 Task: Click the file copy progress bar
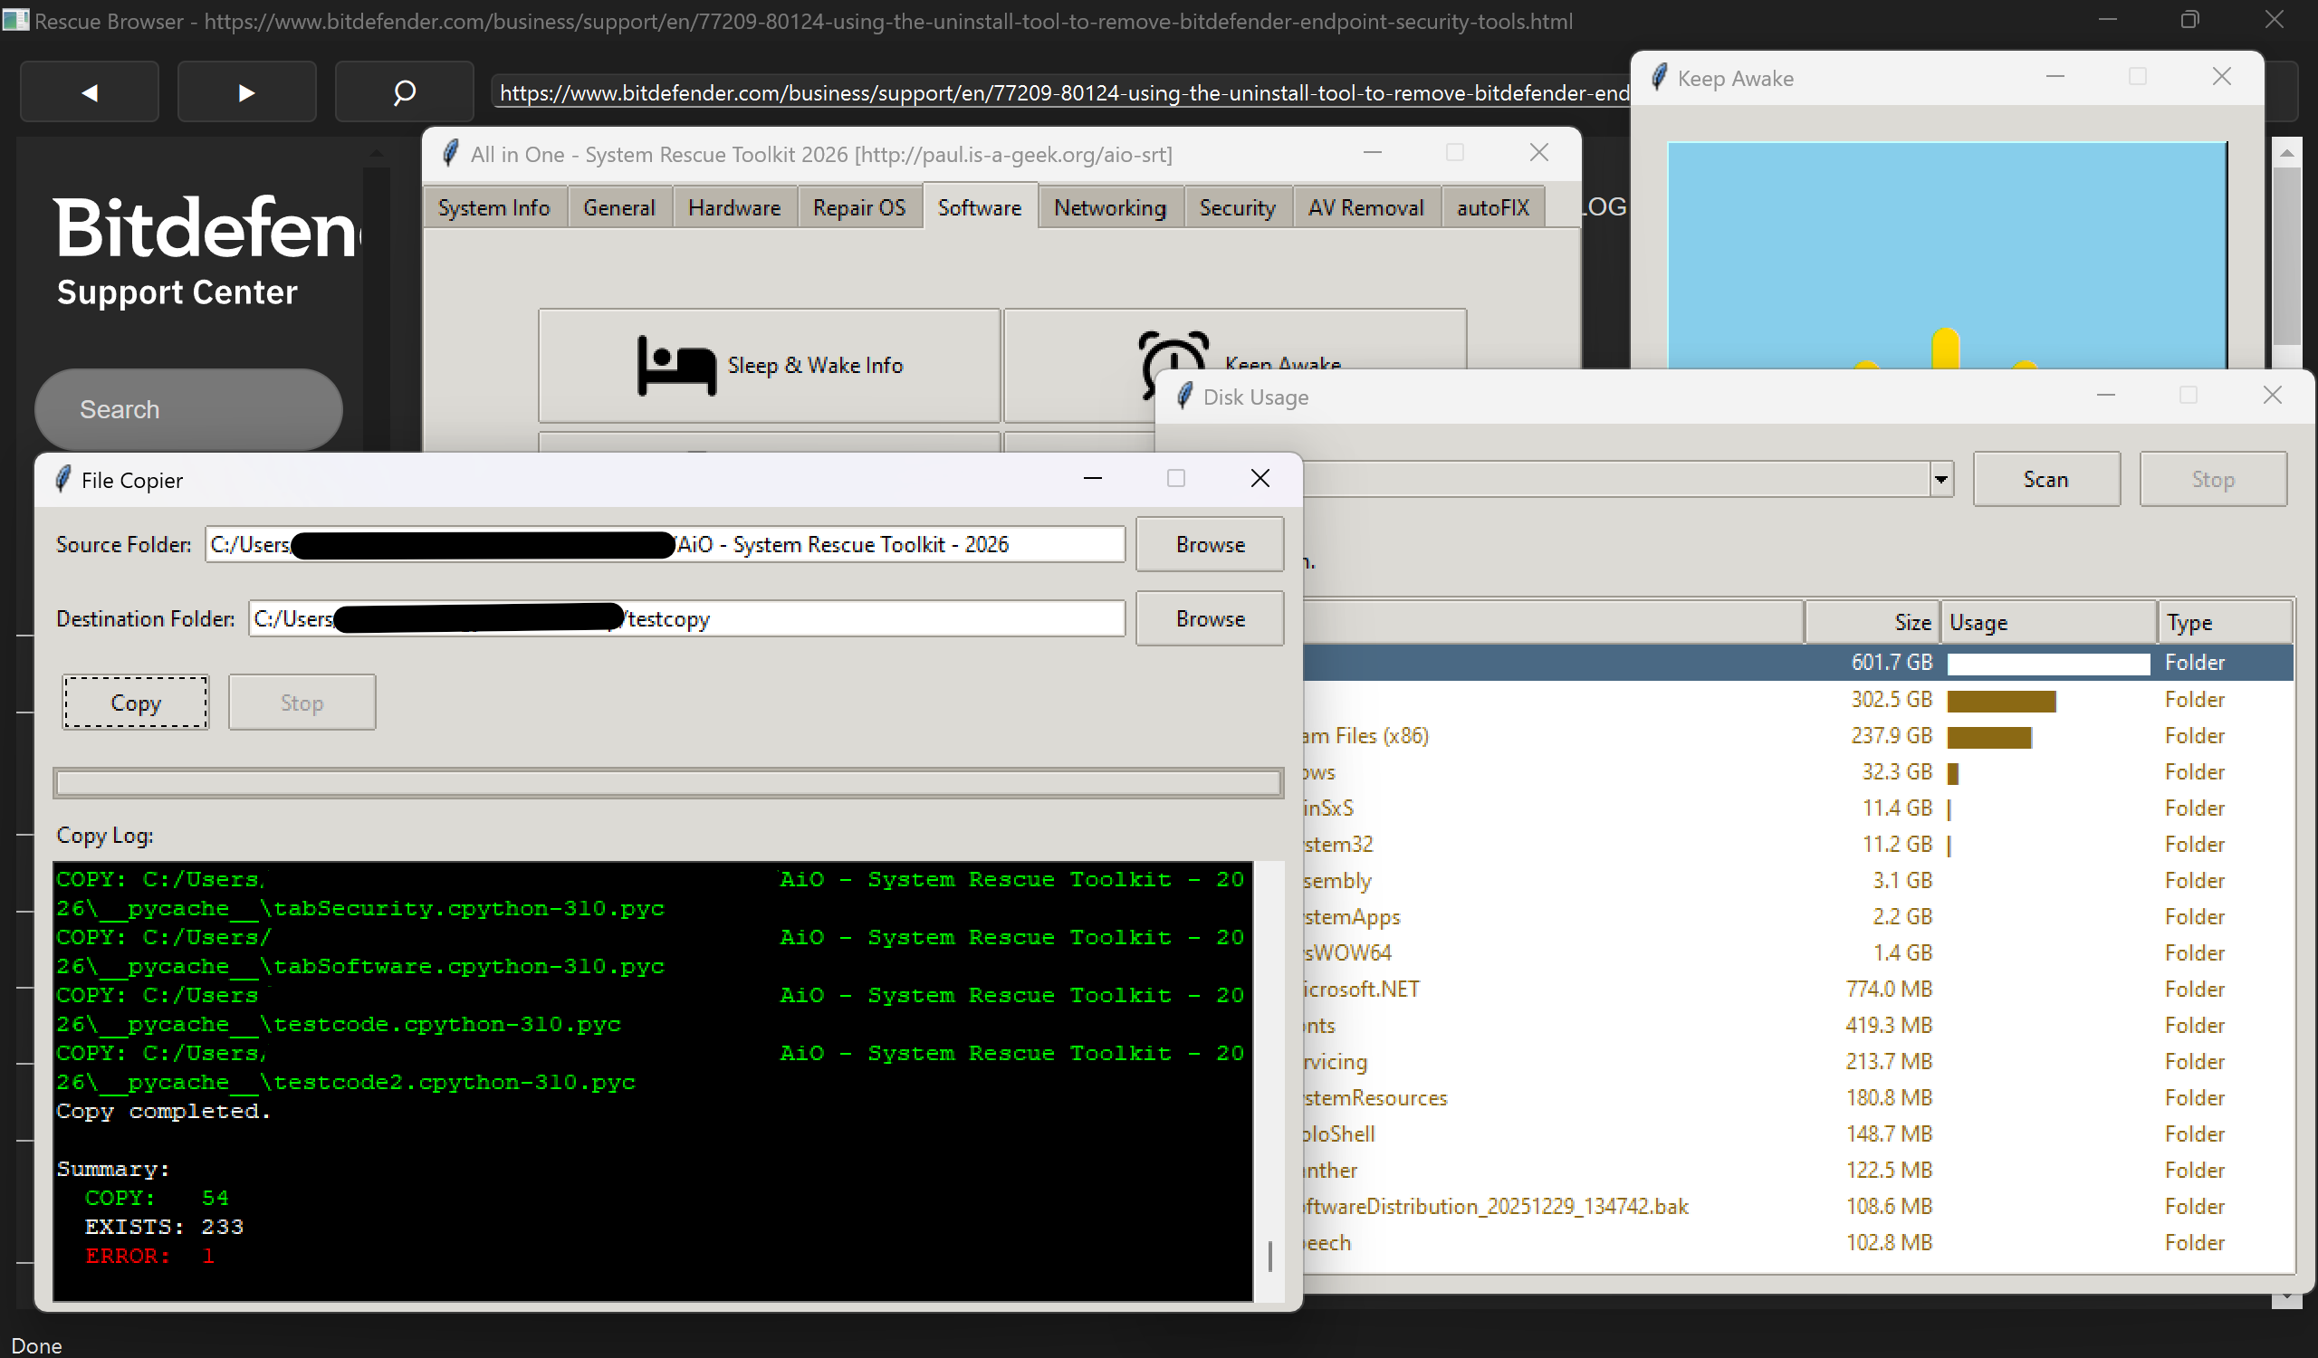pyautogui.click(x=668, y=782)
